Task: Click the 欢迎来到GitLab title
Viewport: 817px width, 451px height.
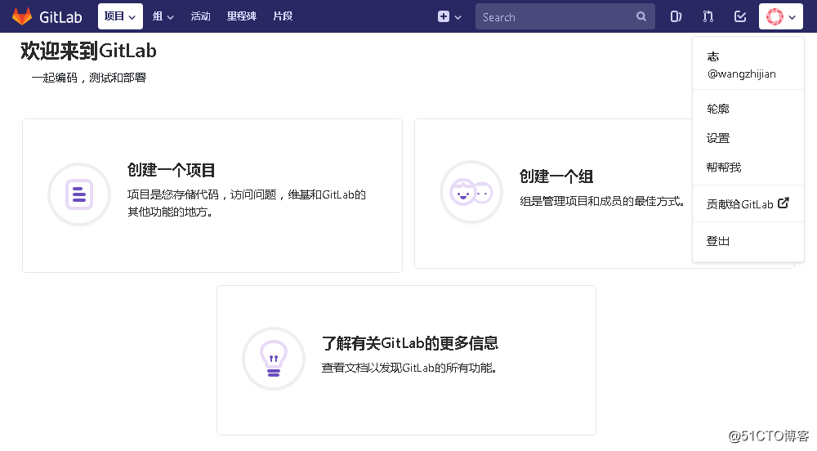Action: pyautogui.click(x=88, y=51)
